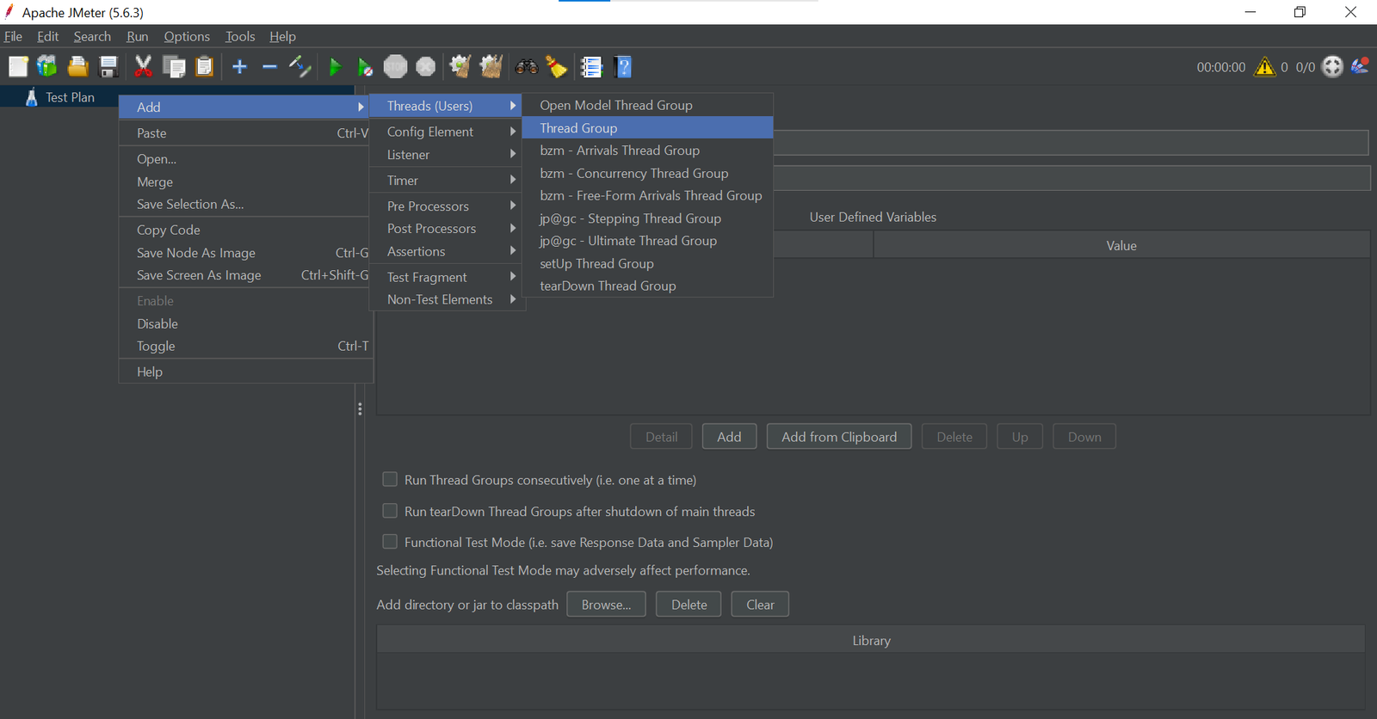Expand Timer submenu
This screenshot has width=1377, height=719.
coord(446,181)
